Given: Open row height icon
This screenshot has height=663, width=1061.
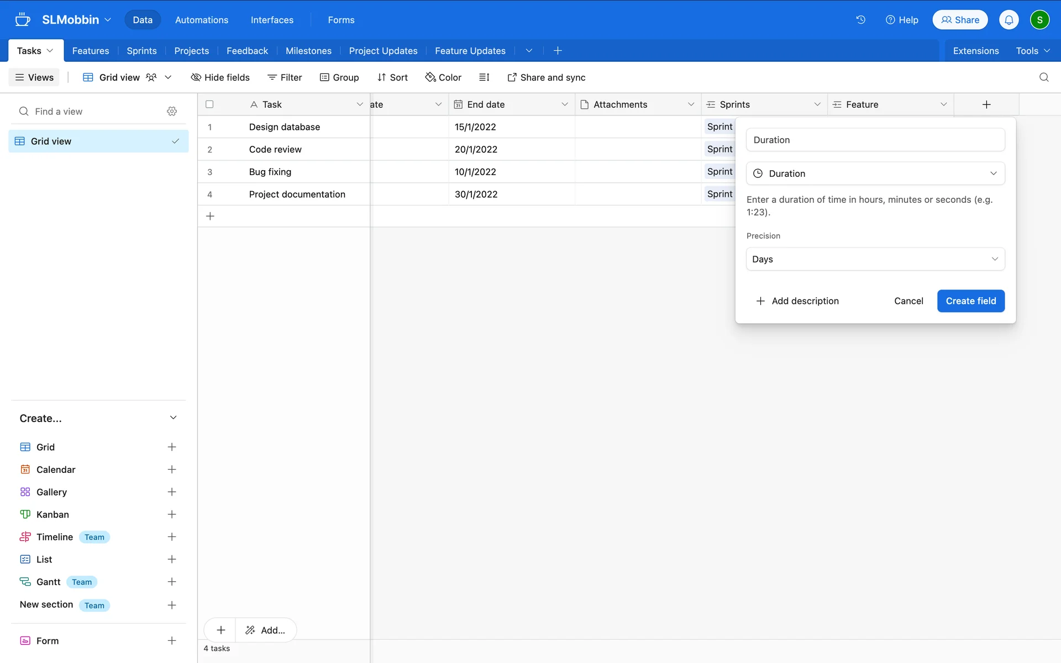Looking at the screenshot, I should click(x=484, y=77).
